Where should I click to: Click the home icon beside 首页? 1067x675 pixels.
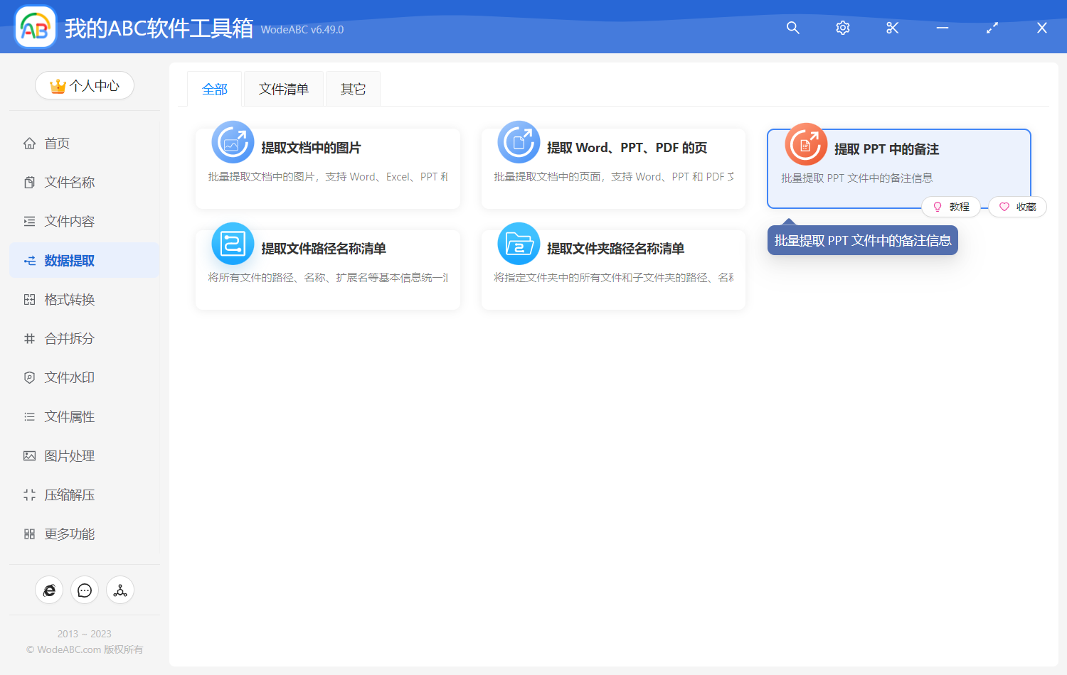click(29, 144)
